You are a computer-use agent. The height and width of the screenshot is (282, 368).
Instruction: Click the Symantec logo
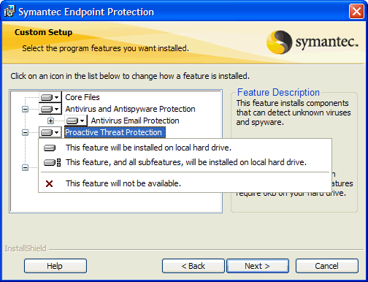click(313, 42)
